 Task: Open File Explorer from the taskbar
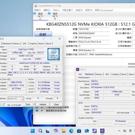pyautogui.click(x=63, y=131)
